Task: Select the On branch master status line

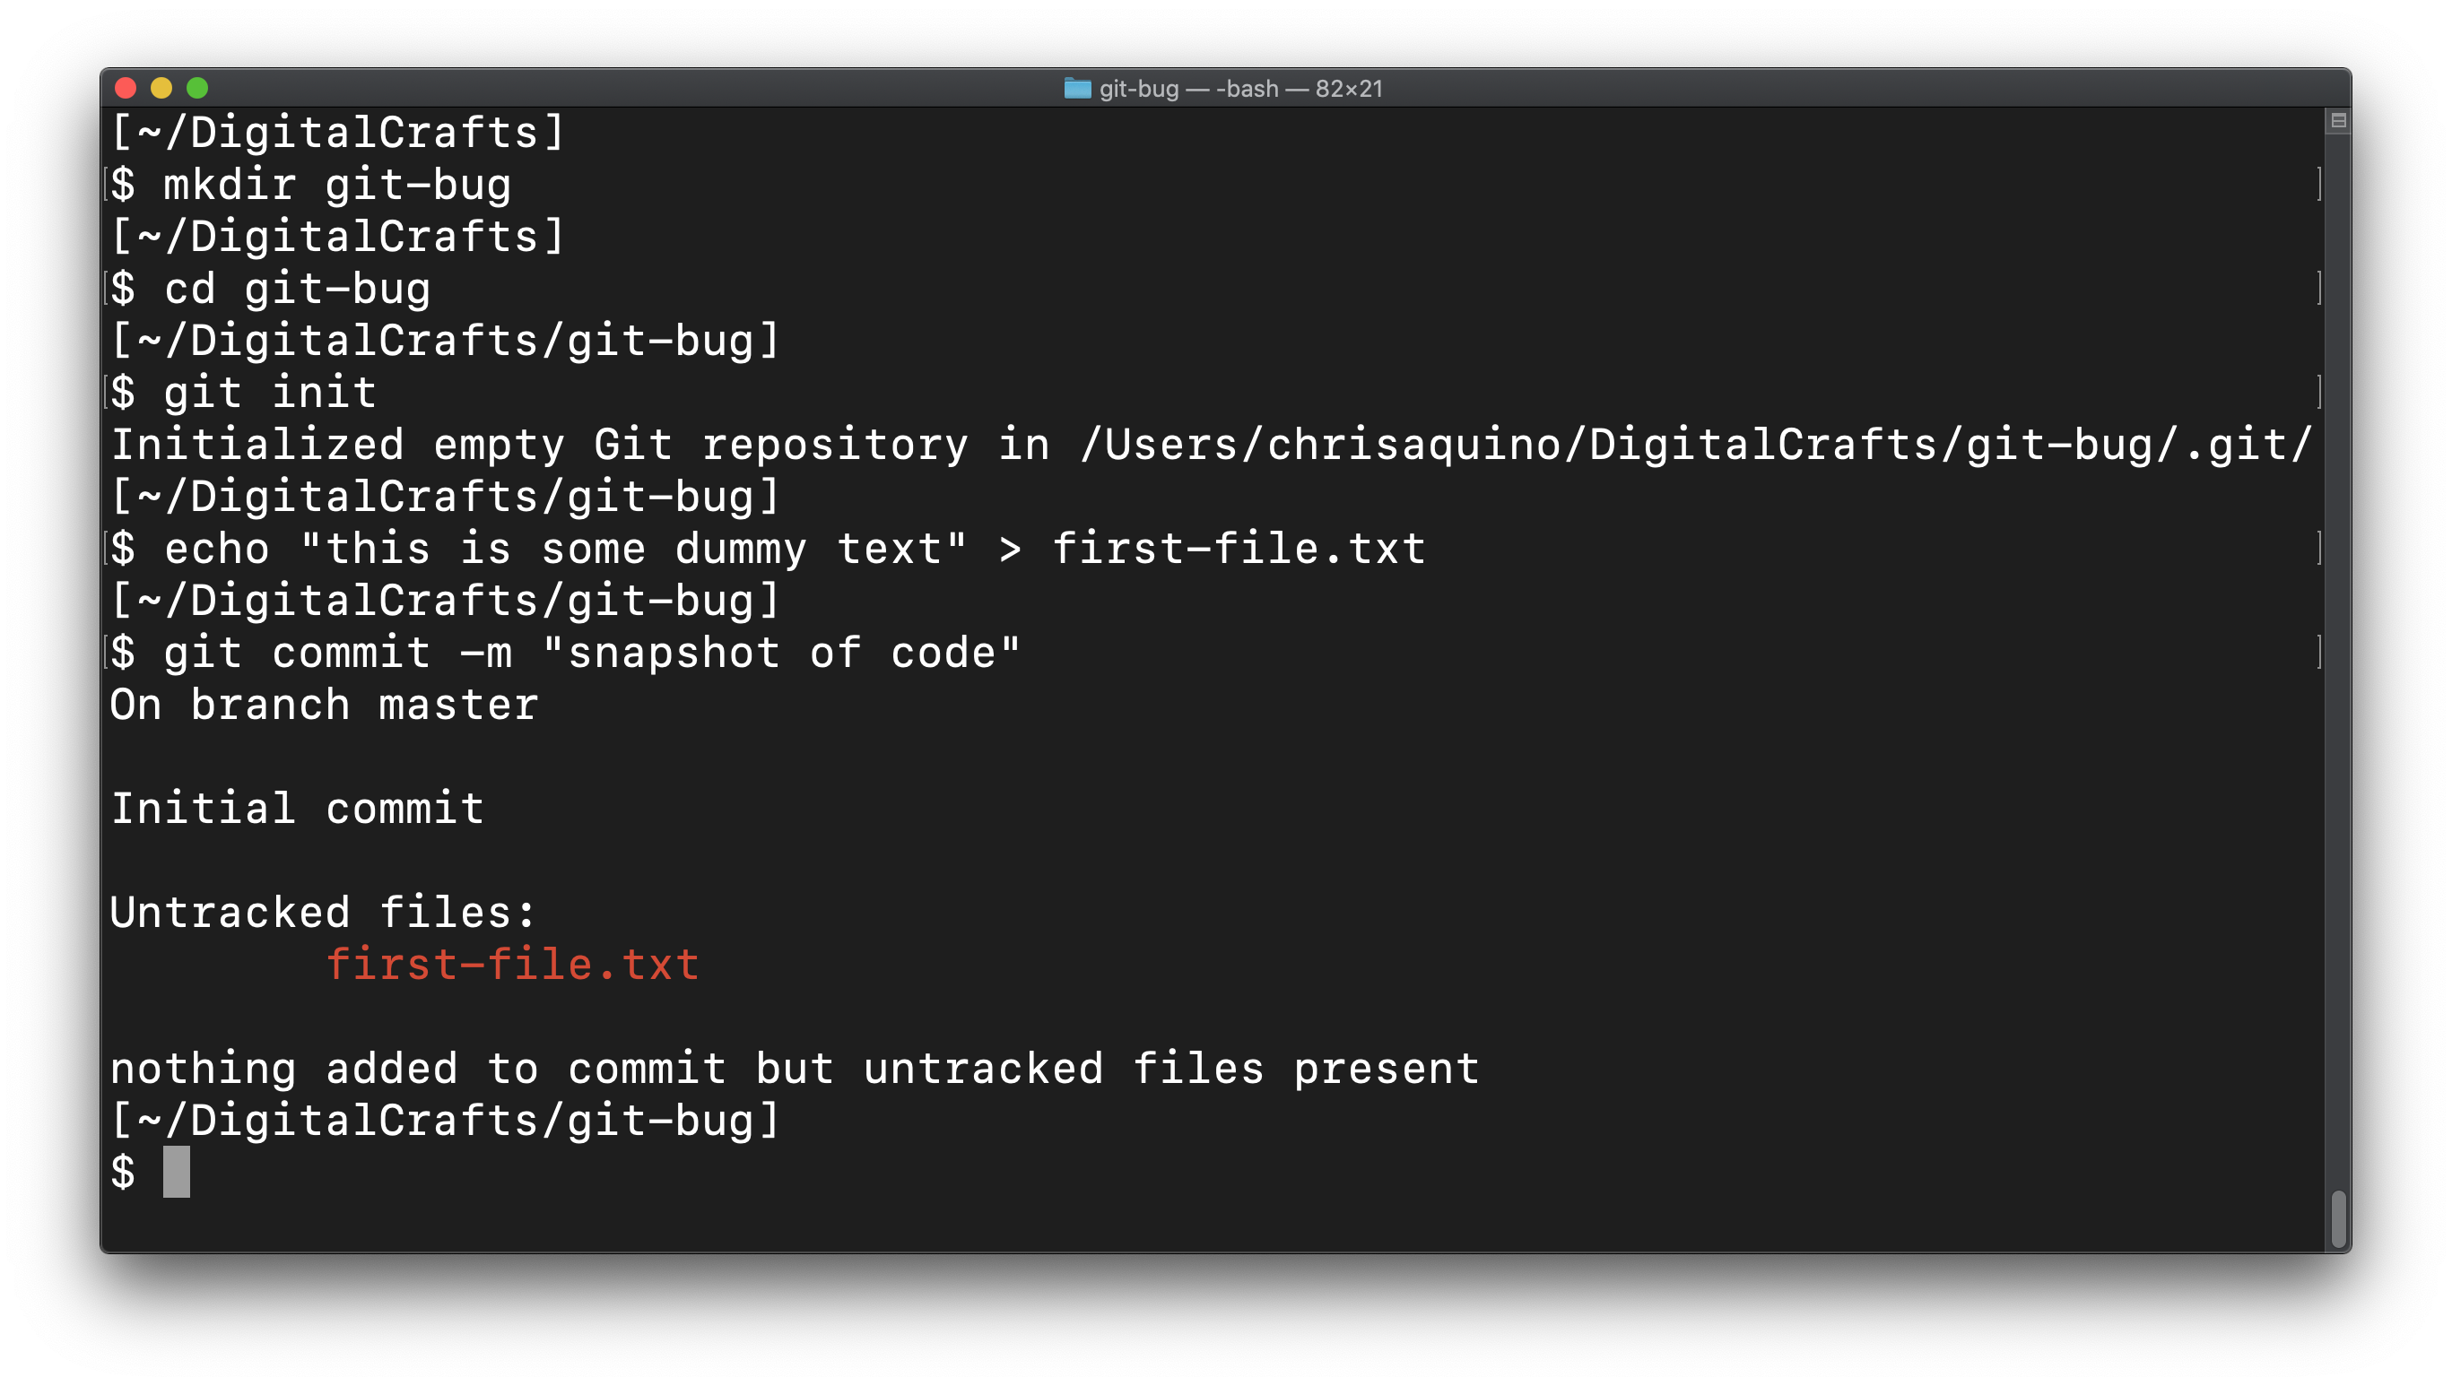Action: [x=324, y=705]
